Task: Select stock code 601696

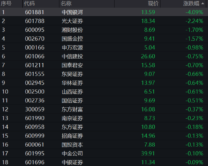Action: click(x=35, y=162)
